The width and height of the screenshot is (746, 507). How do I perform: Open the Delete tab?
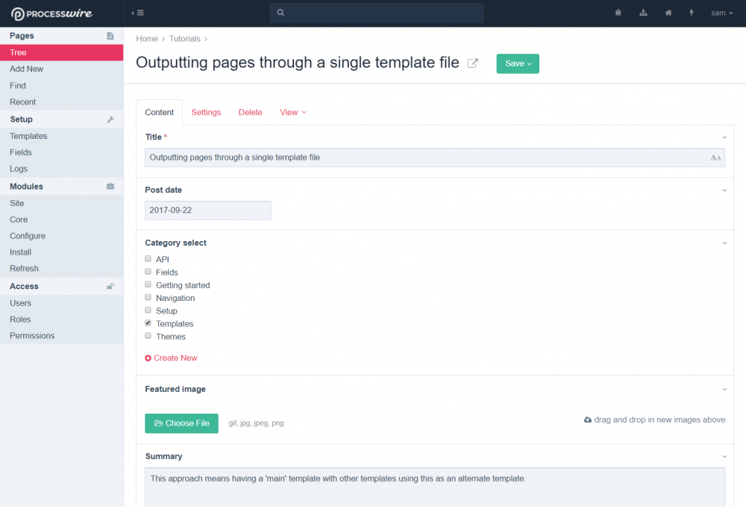(x=250, y=112)
